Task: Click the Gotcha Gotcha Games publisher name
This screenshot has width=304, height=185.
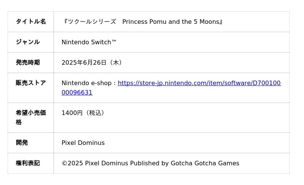Action: (205, 163)
